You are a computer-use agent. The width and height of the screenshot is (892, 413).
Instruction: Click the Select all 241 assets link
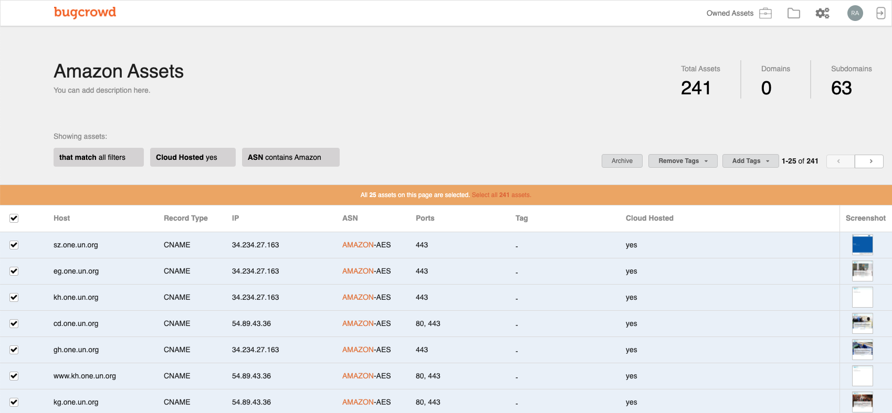point(501,195)
